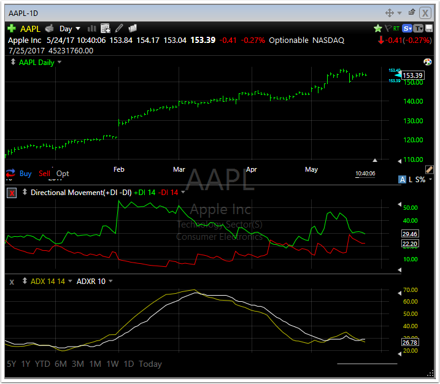Click the green plus add-indicator icon
Image resolution: width=440 pixels, height=384 pixels.
click(x=12, y=28)
